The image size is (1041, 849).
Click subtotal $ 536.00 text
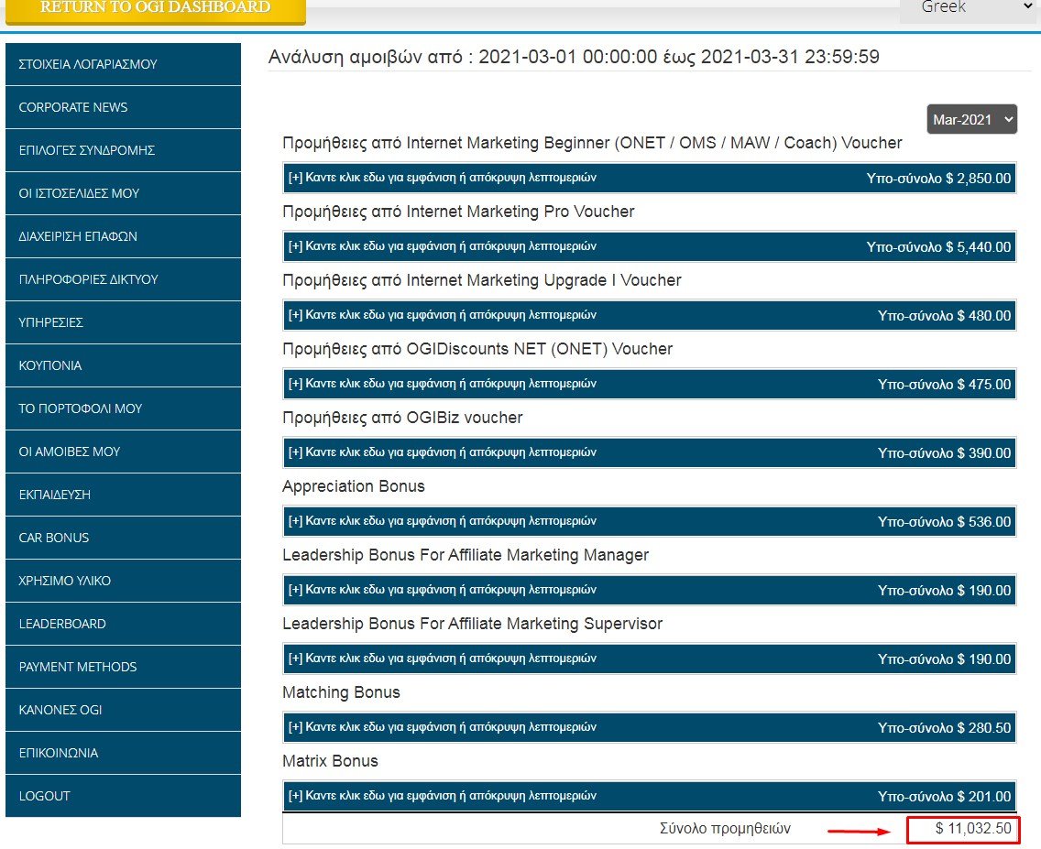click(x=944, y=522)
